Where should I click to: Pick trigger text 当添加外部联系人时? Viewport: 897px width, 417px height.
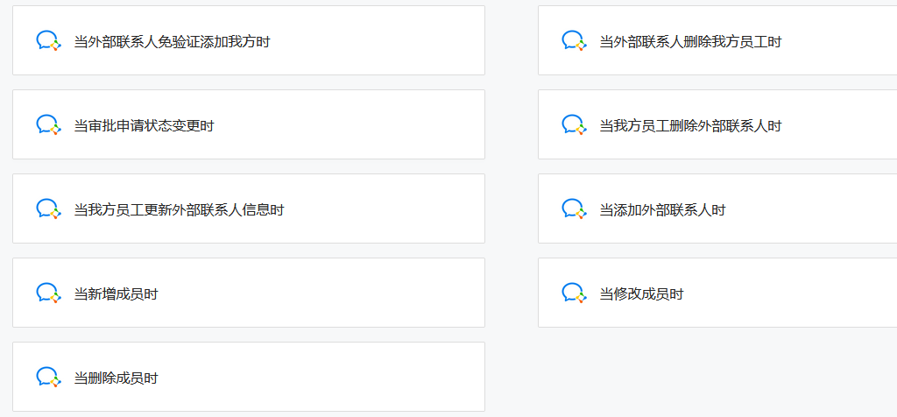pos(662,210)
